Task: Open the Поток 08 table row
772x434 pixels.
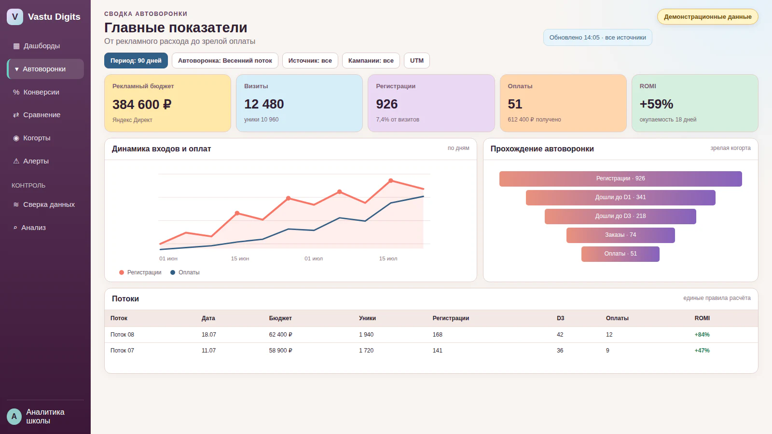Action: point(431,335)
